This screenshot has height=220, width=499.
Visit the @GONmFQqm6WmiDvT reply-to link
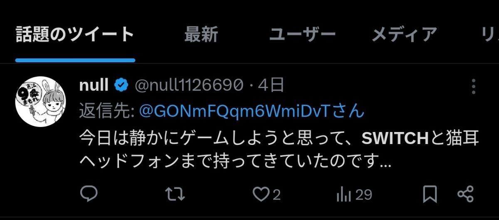[252, 111]
